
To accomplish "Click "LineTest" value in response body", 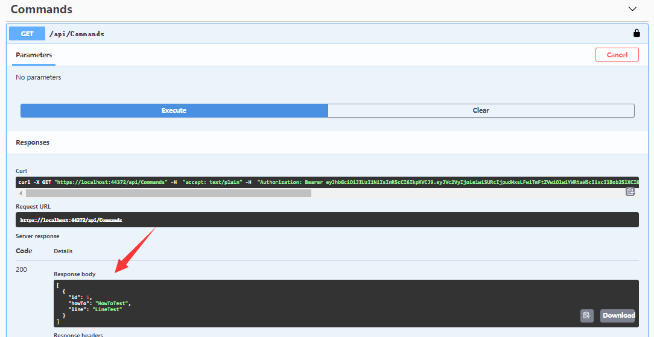I will 107,309.
